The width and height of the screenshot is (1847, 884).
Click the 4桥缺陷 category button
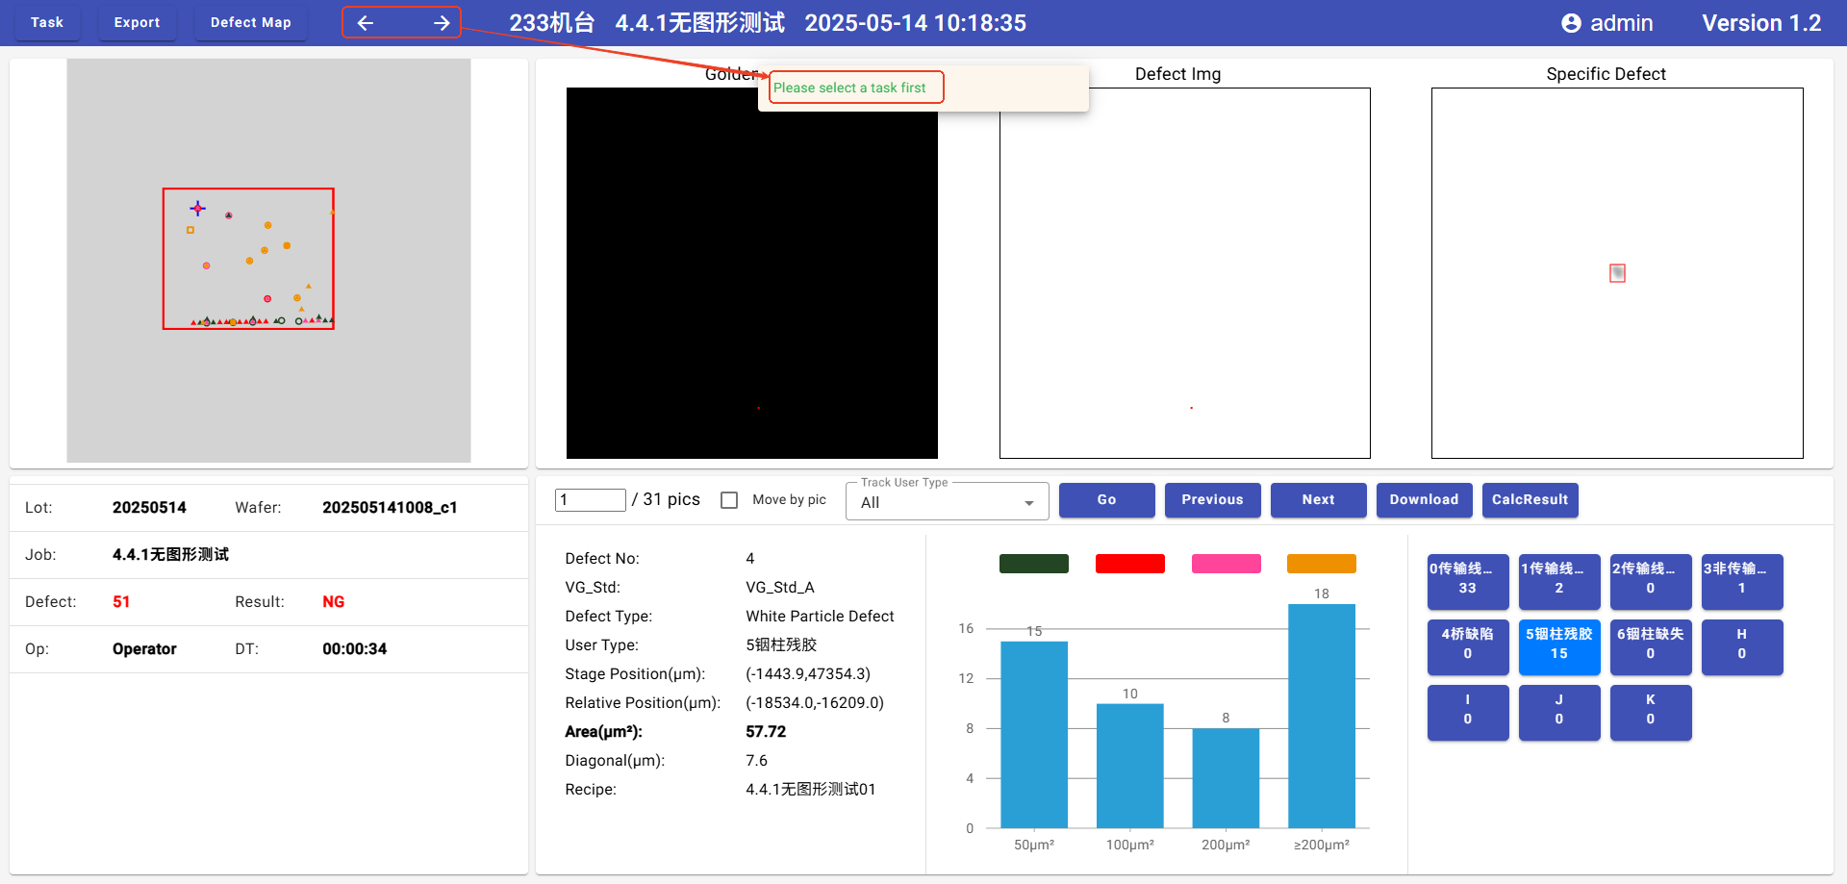coord(1468,646)
